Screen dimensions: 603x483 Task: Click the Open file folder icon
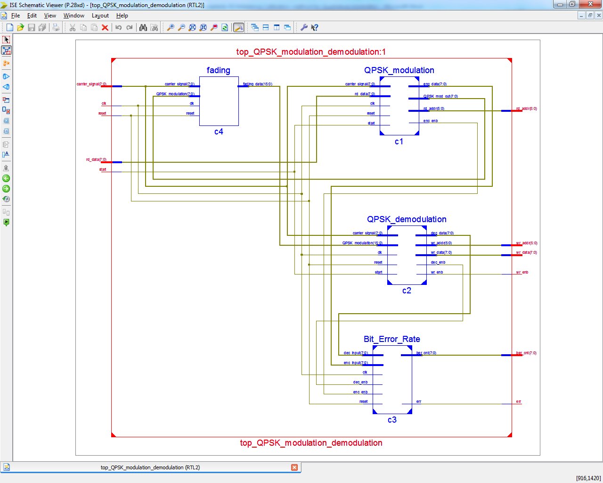point(20,27)
